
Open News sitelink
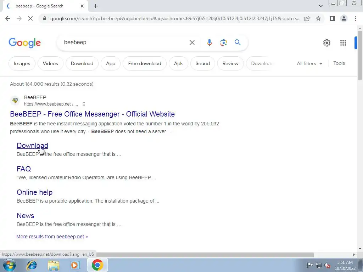pyautogui.click(x=26, y=216)
